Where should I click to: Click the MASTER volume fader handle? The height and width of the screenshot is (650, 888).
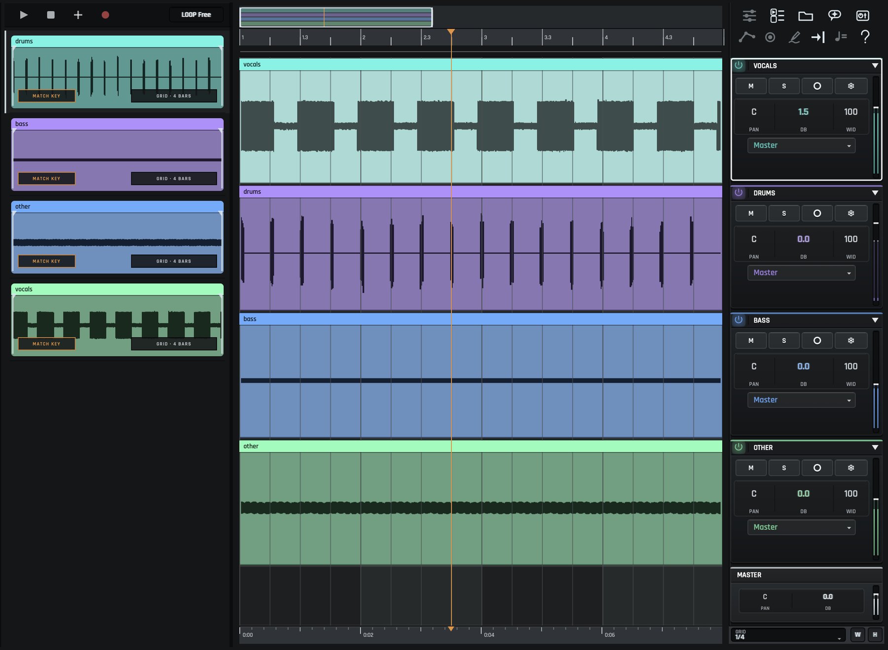(876, 595)
